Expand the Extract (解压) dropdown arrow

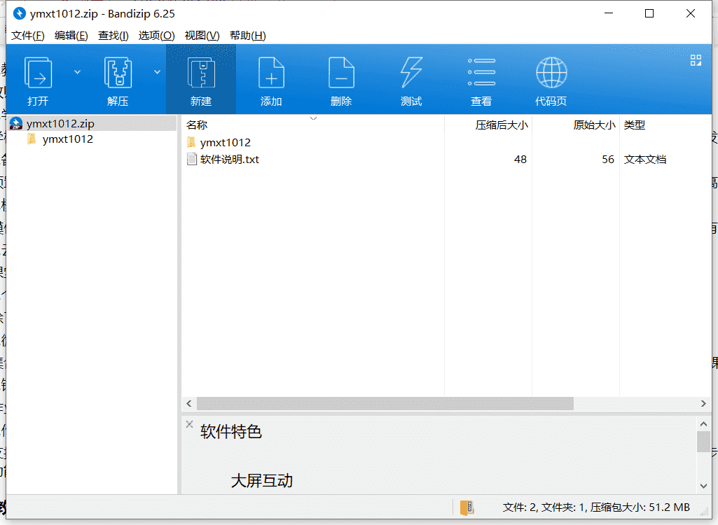(x=157, y=72)
